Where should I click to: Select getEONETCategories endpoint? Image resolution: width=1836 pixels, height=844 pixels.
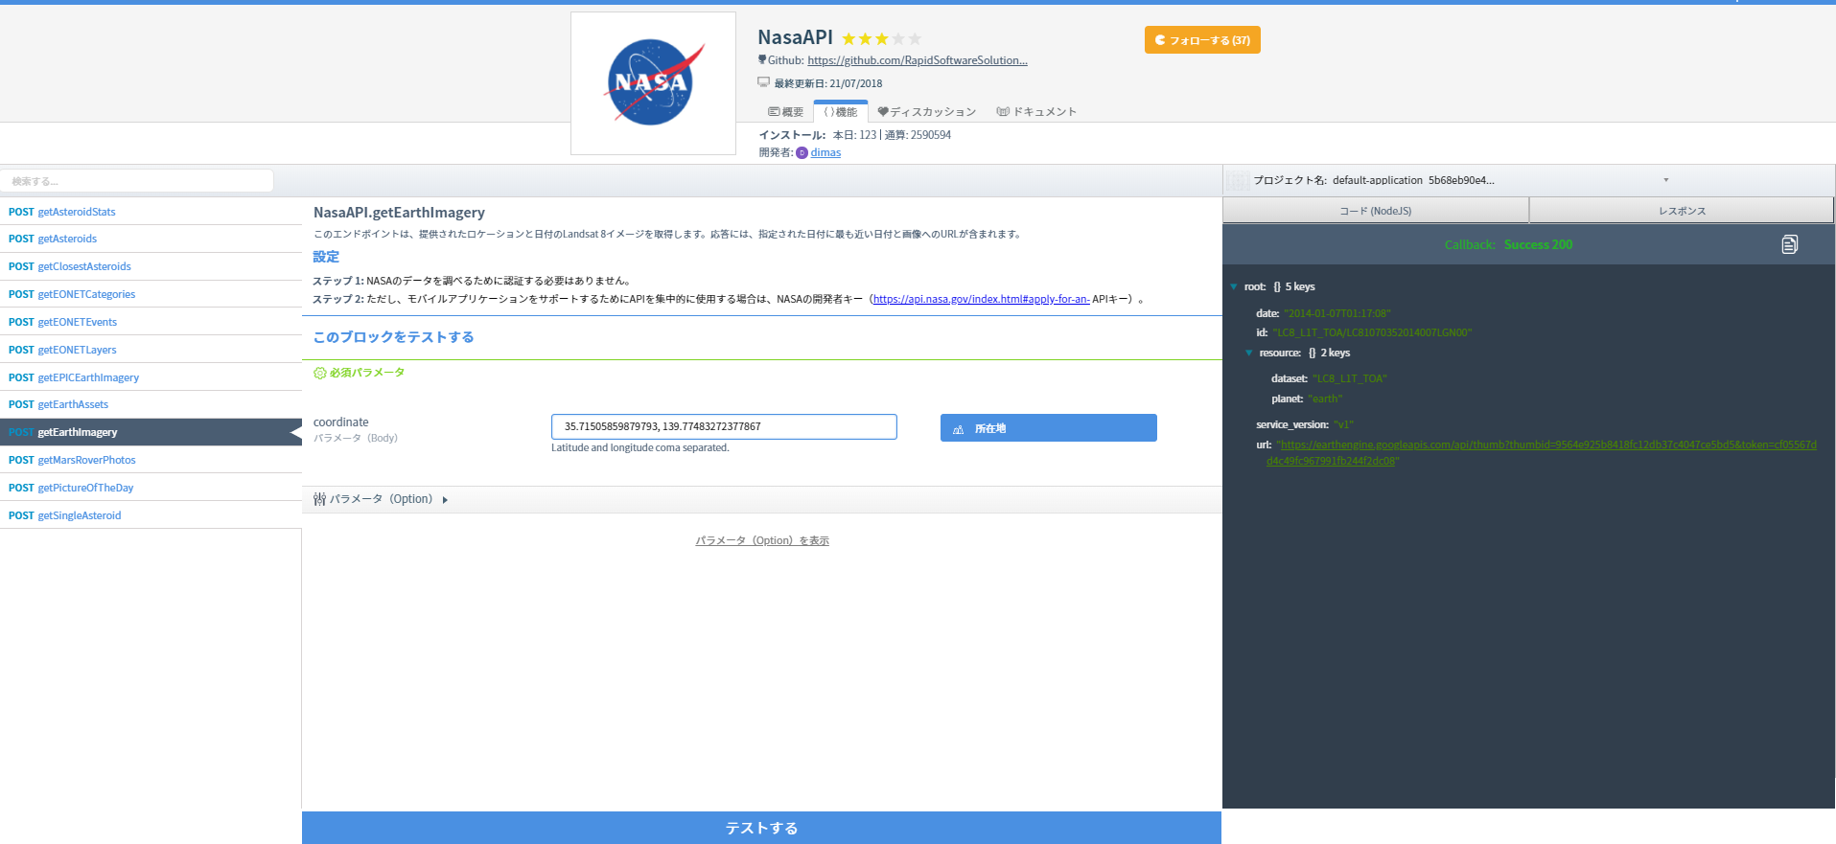(x=151, y=294)
